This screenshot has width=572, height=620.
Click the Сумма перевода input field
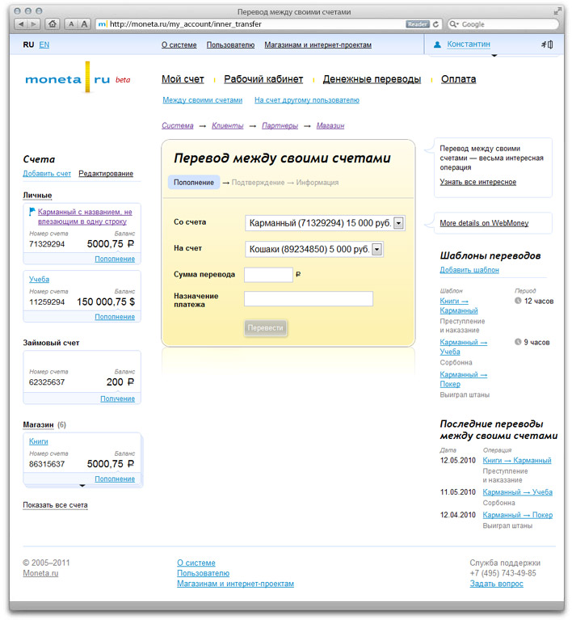[268, 275]
